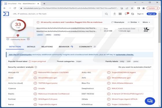Open the Chrome Update menu button
Image resolution: width=162 pixels, height=108 pixels.
click(x=153, y=8)
